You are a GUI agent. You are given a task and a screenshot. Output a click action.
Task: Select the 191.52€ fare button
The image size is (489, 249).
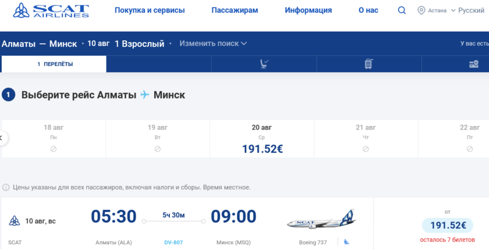point(447,225)
